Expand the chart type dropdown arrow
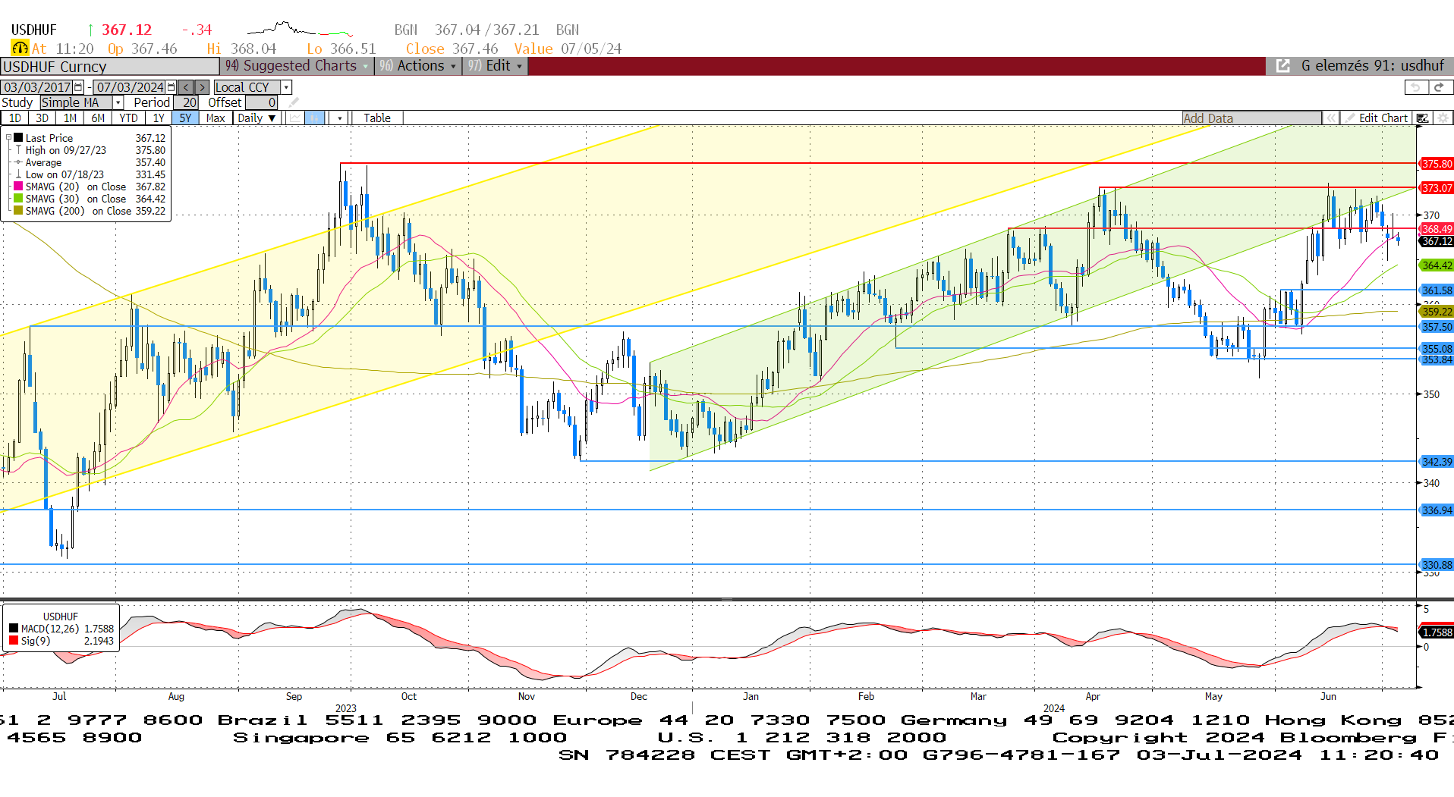1454x797 pixels. point(339,118)
